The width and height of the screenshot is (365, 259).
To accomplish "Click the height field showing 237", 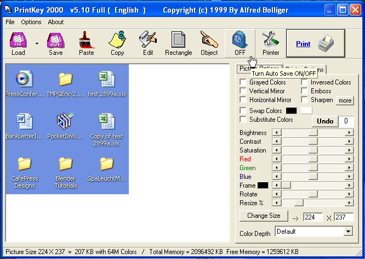I will [x=344, y=217].
